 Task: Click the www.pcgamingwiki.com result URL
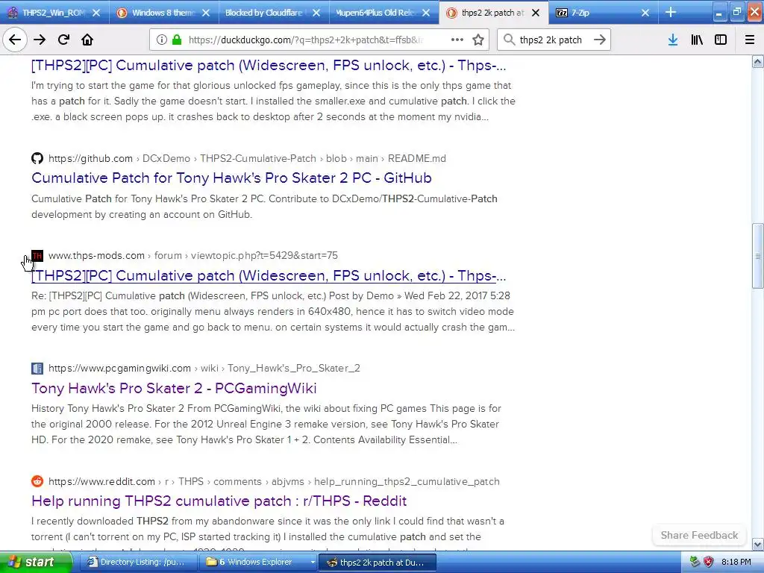[204, 368]
